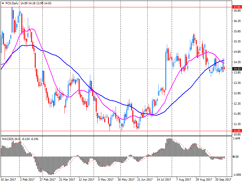Click the 1.649 MACD scale label

coord(237,138)
